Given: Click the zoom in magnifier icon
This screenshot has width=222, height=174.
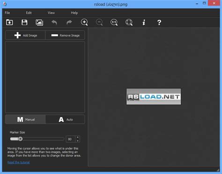Looking at the screenshot, I should (84, 23).
